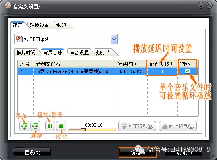Switch to the 演示 tab
This screenshot has width=217, height=160.
click(18, 25)
